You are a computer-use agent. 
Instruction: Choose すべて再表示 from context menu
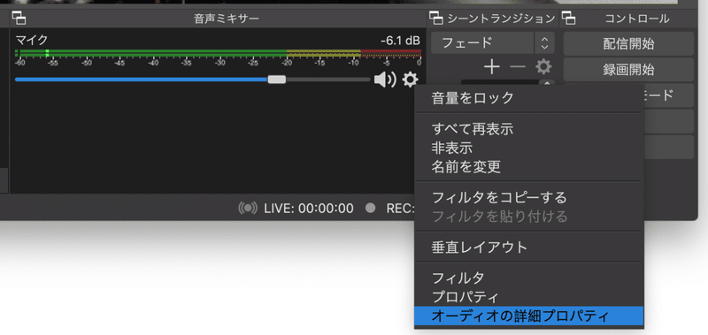528,129
